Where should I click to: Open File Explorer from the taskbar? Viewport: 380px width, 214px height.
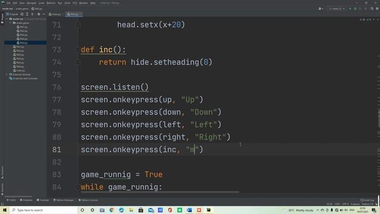131,210
